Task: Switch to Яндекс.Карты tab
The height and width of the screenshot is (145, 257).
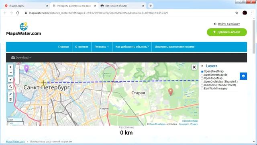Action: [x=26, y=6]
